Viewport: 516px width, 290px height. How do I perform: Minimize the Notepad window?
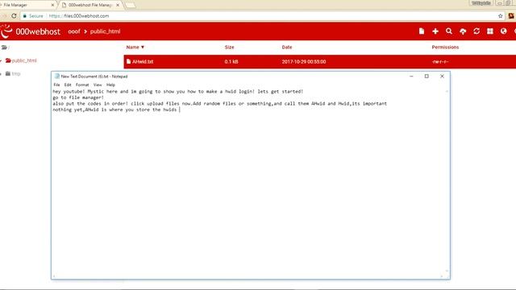click(411, 77)
